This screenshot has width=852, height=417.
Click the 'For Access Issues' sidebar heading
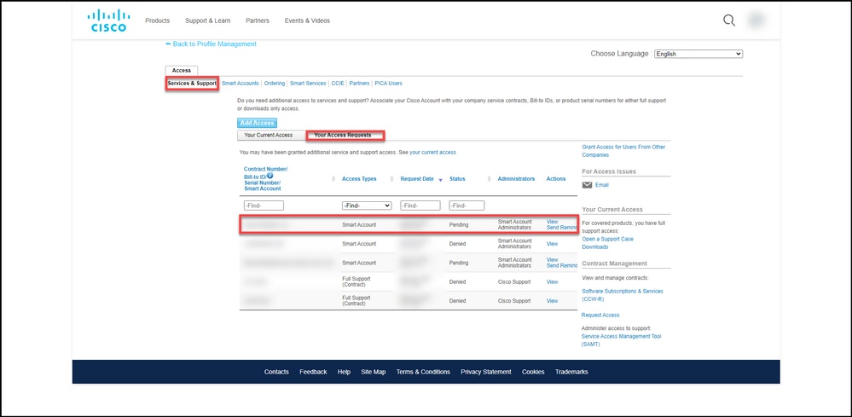(609, 171)
